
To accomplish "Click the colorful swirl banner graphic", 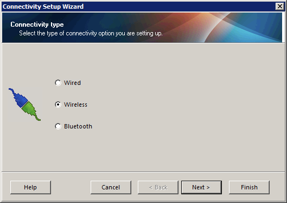I will [229, 28].
